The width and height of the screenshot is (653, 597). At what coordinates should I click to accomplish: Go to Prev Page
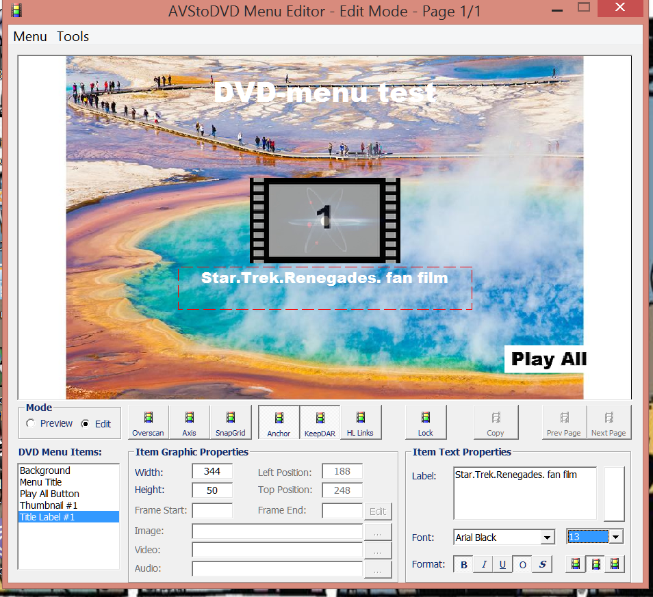click(564, 422)
